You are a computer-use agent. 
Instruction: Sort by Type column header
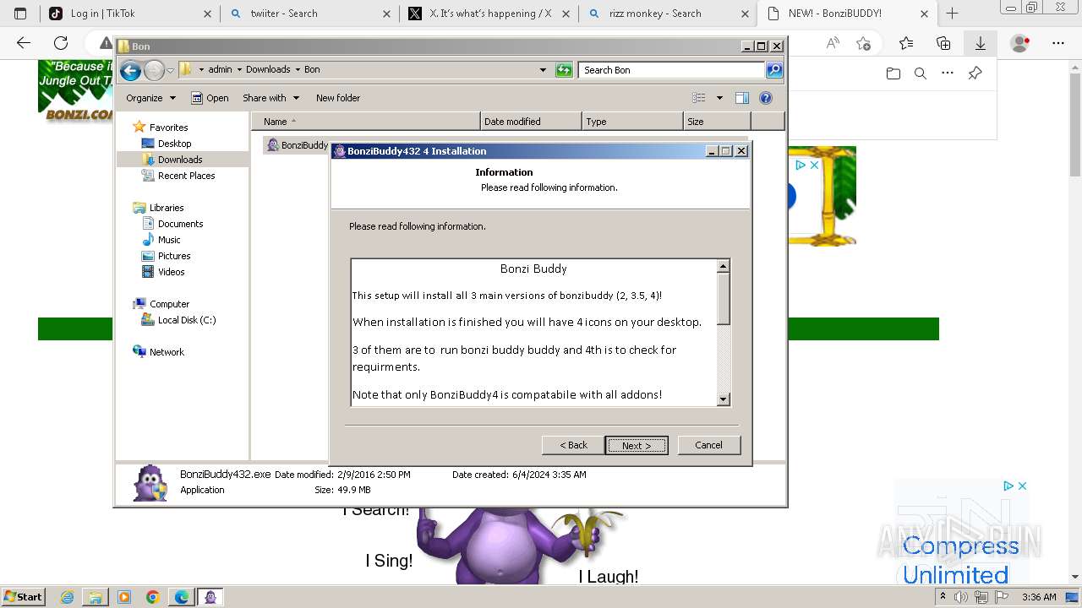[632, 122]
